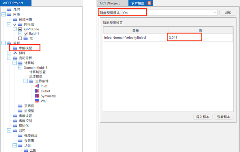240x152 pixels.
Task: Click the Inlet boundary icon
Action: 37,86
